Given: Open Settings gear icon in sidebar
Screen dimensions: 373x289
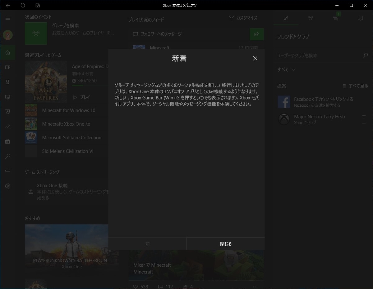Looking at the screenshot, I should pos(8,186).
